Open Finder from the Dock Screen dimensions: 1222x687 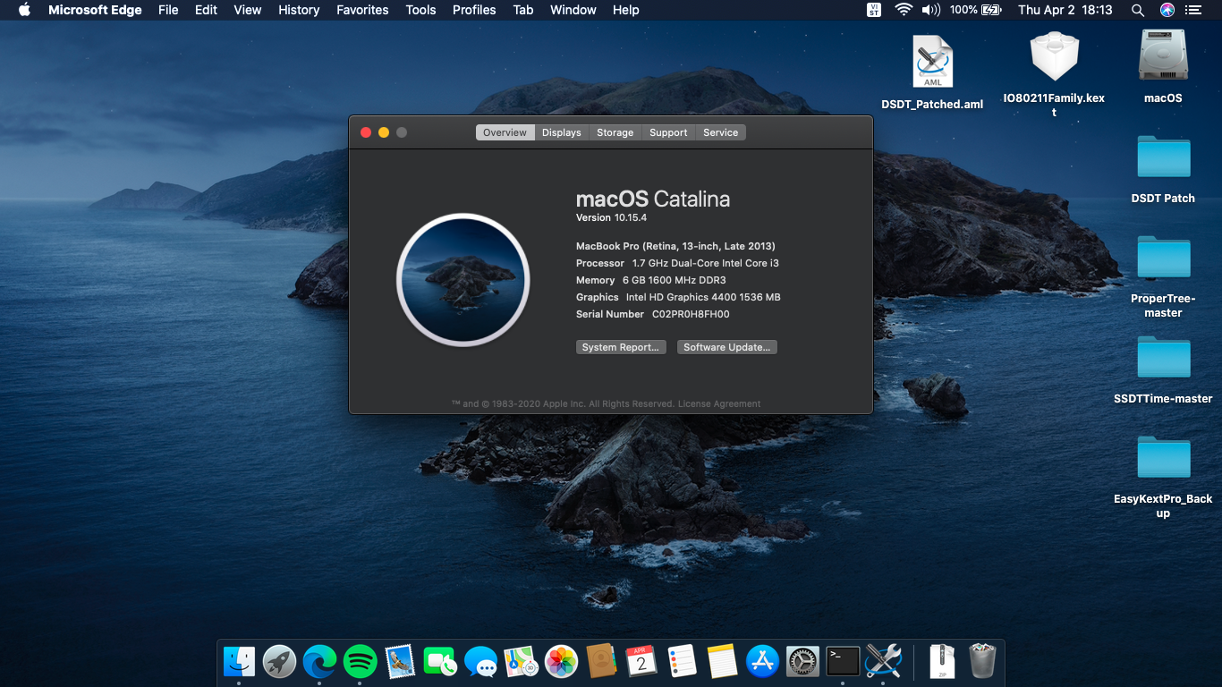tap(239, 662)
